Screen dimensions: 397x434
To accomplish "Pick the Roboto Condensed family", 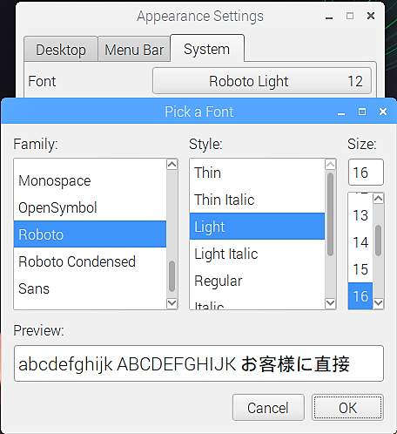I will coord(90,261).
